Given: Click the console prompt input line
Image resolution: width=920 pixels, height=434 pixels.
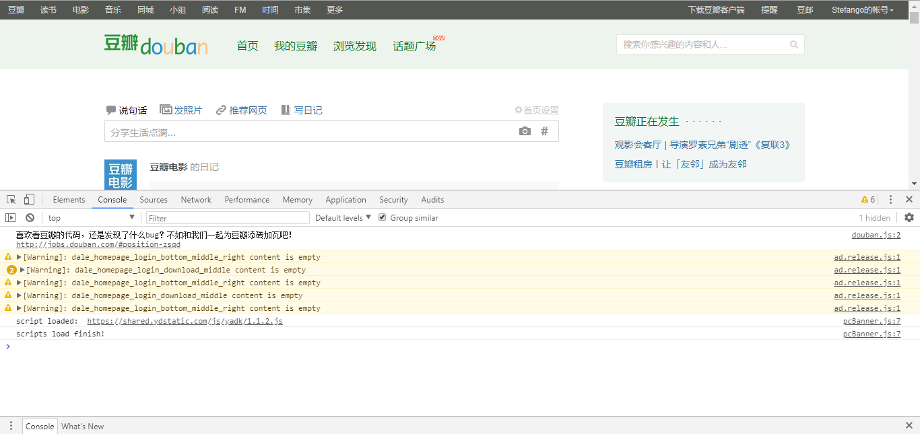Looking at the screenshot, I should (460, 347).
